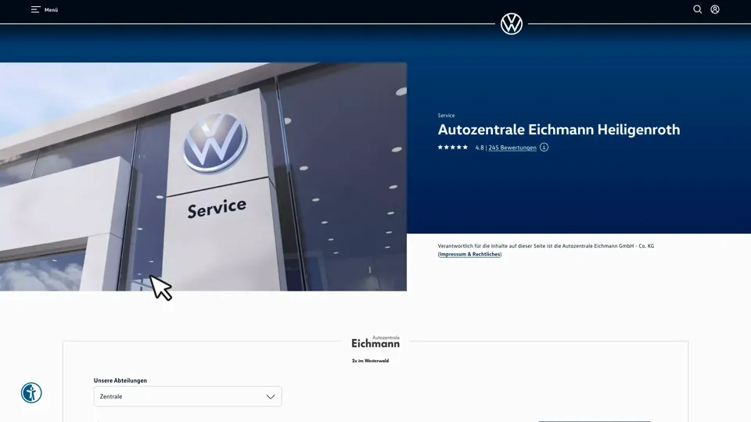Click the Menü label in the header
Viewport: 751px width, 422px height.
tap(52, 10)
